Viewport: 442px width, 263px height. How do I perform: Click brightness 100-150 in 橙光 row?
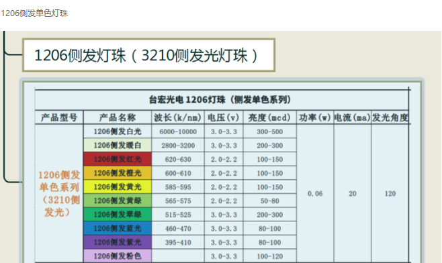(x=270, y=173)
